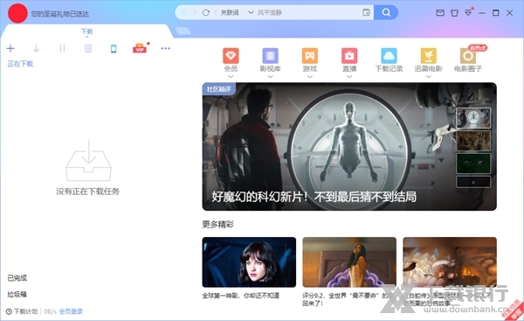
Task: Click the 全球第一神剧,你却还不知道 title
Action: coord(241,296)
